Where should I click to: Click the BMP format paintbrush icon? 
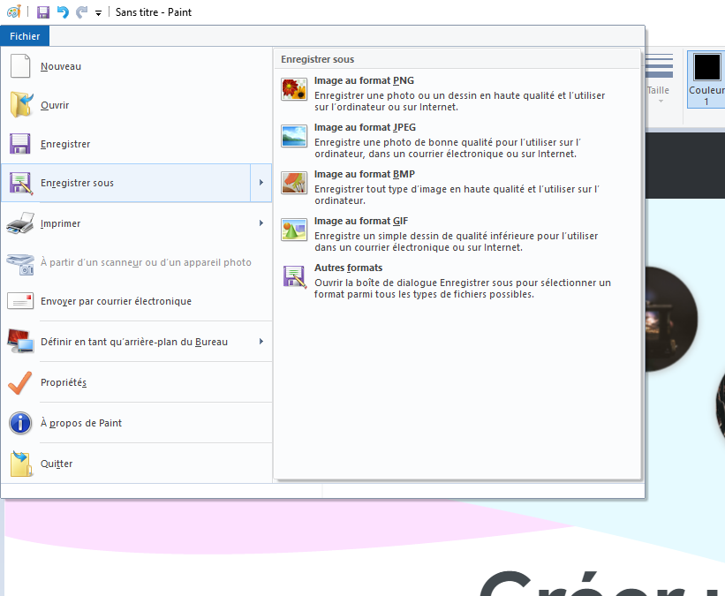click(294, 183)
